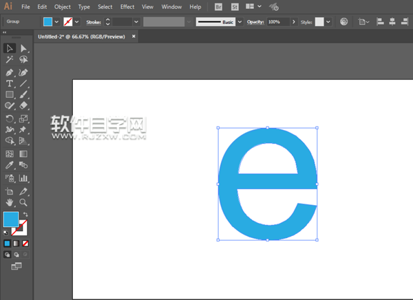Select the Selection tool
The width and height of the screenshot is (413, 300).
[10, 48]
